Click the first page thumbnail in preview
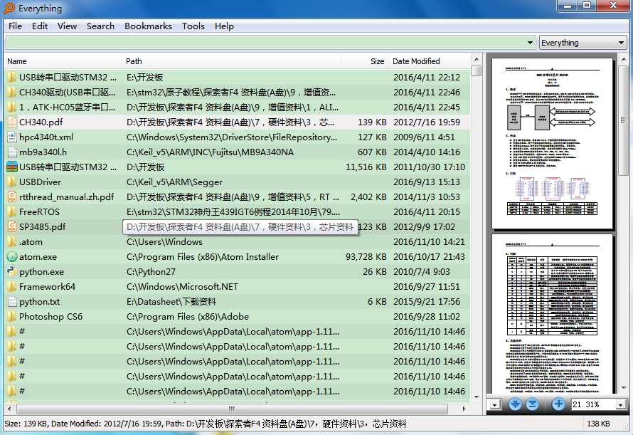This screenshot has width=633, height=435. 552,144
